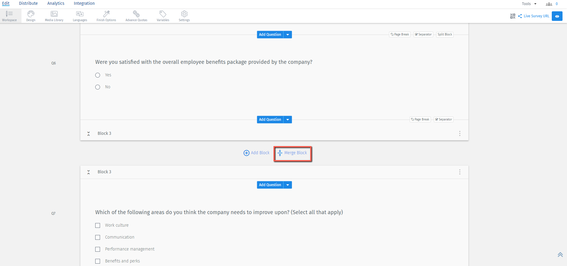Collapse the Block 3 containing Q7

(x=89, y=172)
